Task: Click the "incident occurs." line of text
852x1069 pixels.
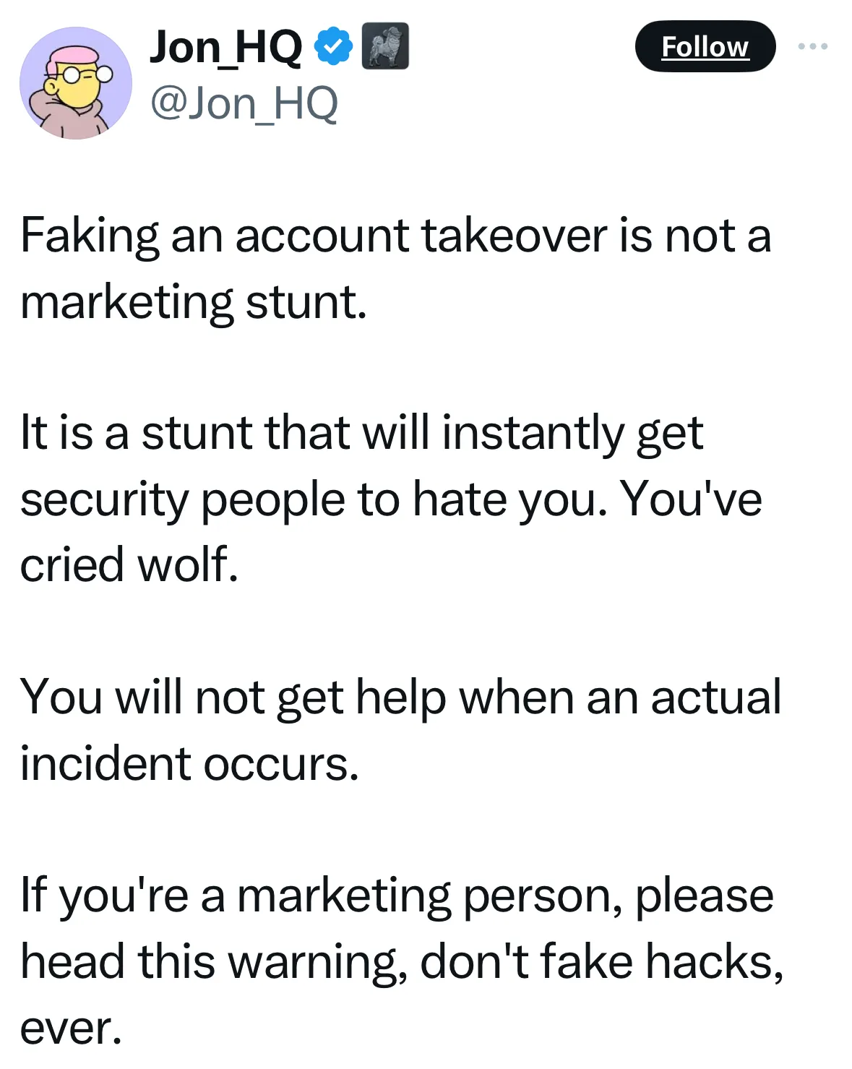Action: click(189, 763)
